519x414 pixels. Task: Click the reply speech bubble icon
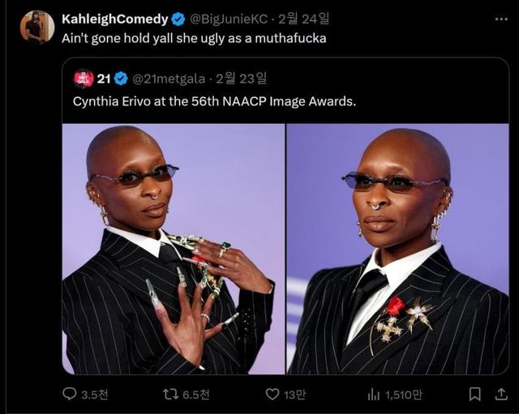70,394
